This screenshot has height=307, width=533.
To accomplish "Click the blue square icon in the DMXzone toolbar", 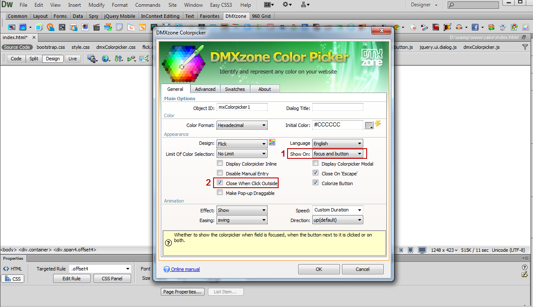I will [x=23, y=27].
